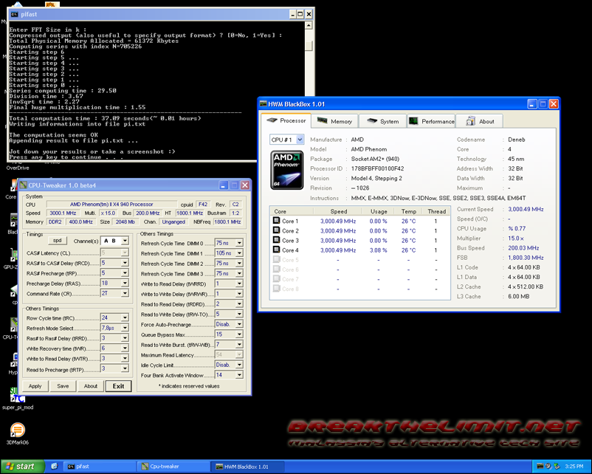
Task: Click the pifast console title bar icon
Action: (14, 14)
